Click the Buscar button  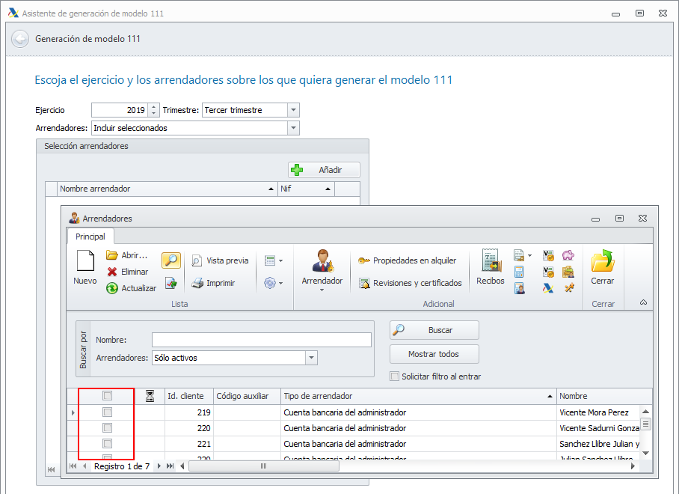(x=434, y=330)
